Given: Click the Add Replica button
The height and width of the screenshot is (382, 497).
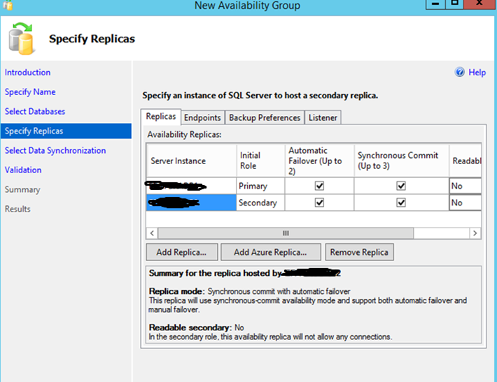Looking at the screenshot, I should 181,252.
